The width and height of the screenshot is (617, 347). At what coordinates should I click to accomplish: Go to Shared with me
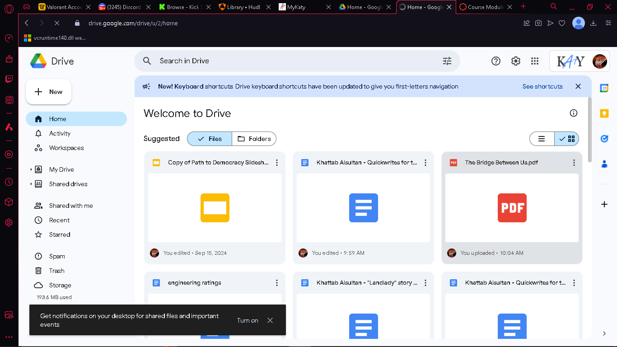71,206
